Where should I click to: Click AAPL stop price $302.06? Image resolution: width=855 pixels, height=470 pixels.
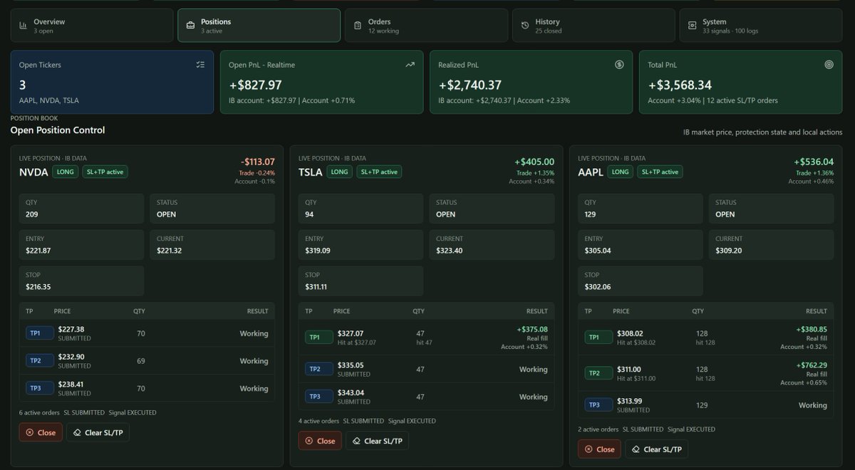coord(597,287)
